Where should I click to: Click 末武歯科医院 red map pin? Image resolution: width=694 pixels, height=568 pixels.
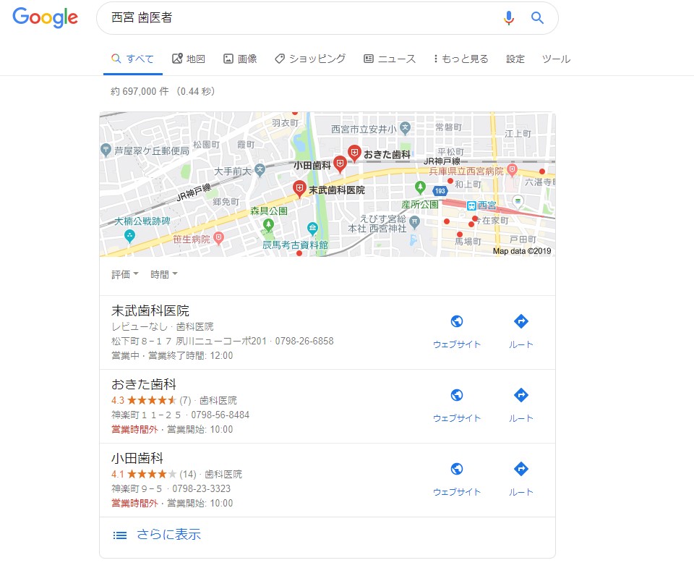coord(299,189)
